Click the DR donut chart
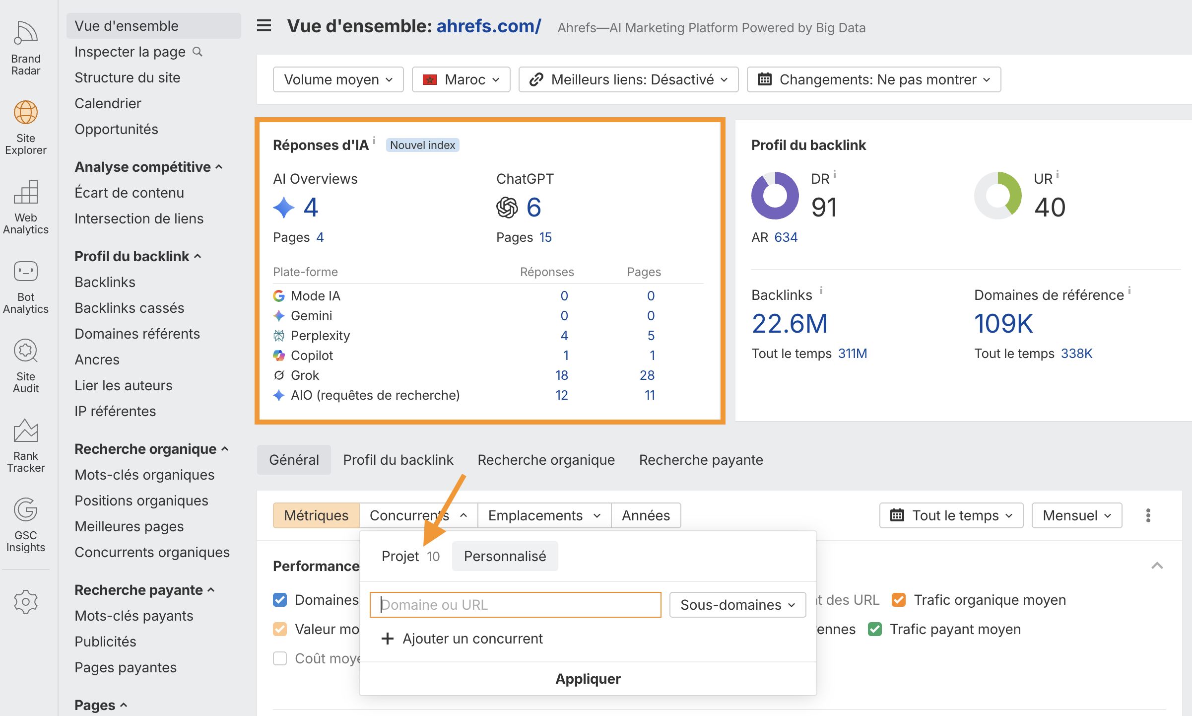 775,195
